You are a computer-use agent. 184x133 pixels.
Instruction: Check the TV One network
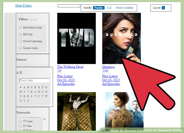point(20,126)
